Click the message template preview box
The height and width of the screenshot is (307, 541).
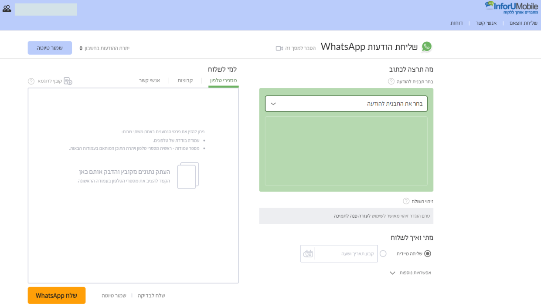[346, 151]
